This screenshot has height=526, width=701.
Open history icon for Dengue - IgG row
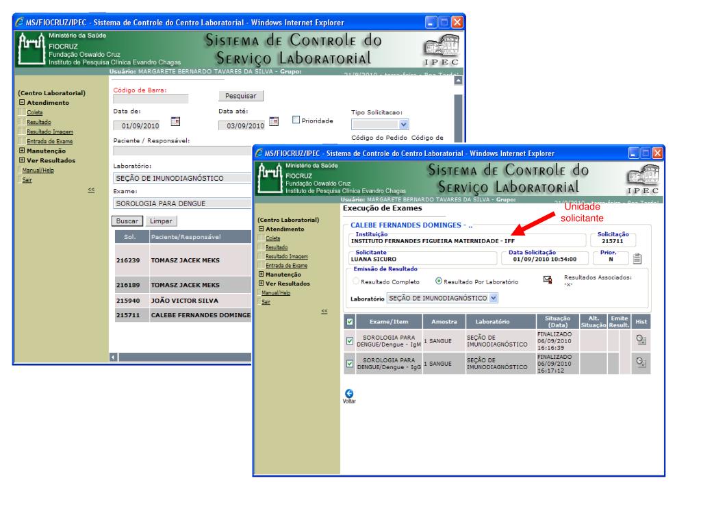640,362
